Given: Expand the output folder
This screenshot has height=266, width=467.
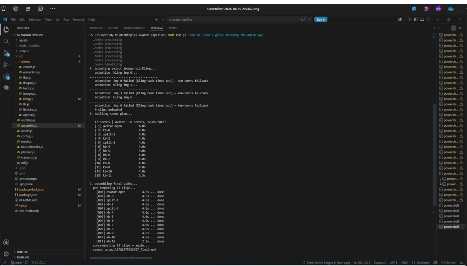Looking at the screenshot, I should click(24, 51).
